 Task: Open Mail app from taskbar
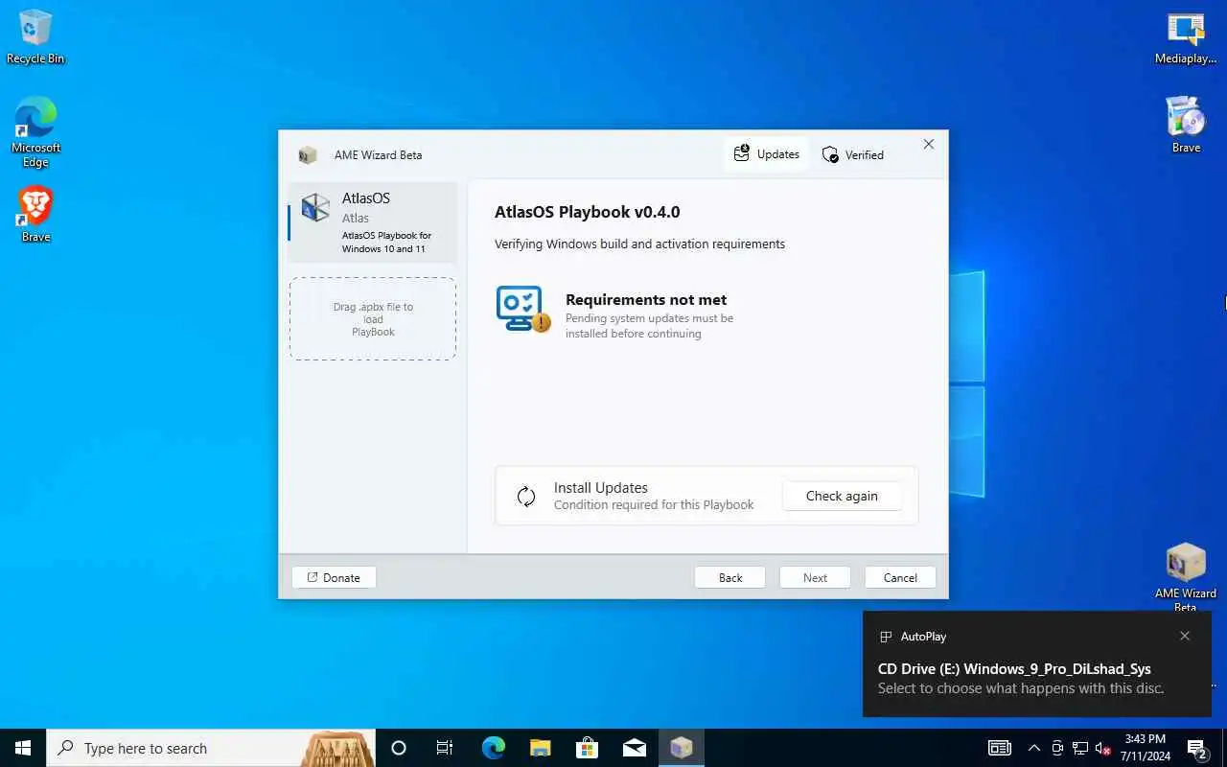[634, 748]
